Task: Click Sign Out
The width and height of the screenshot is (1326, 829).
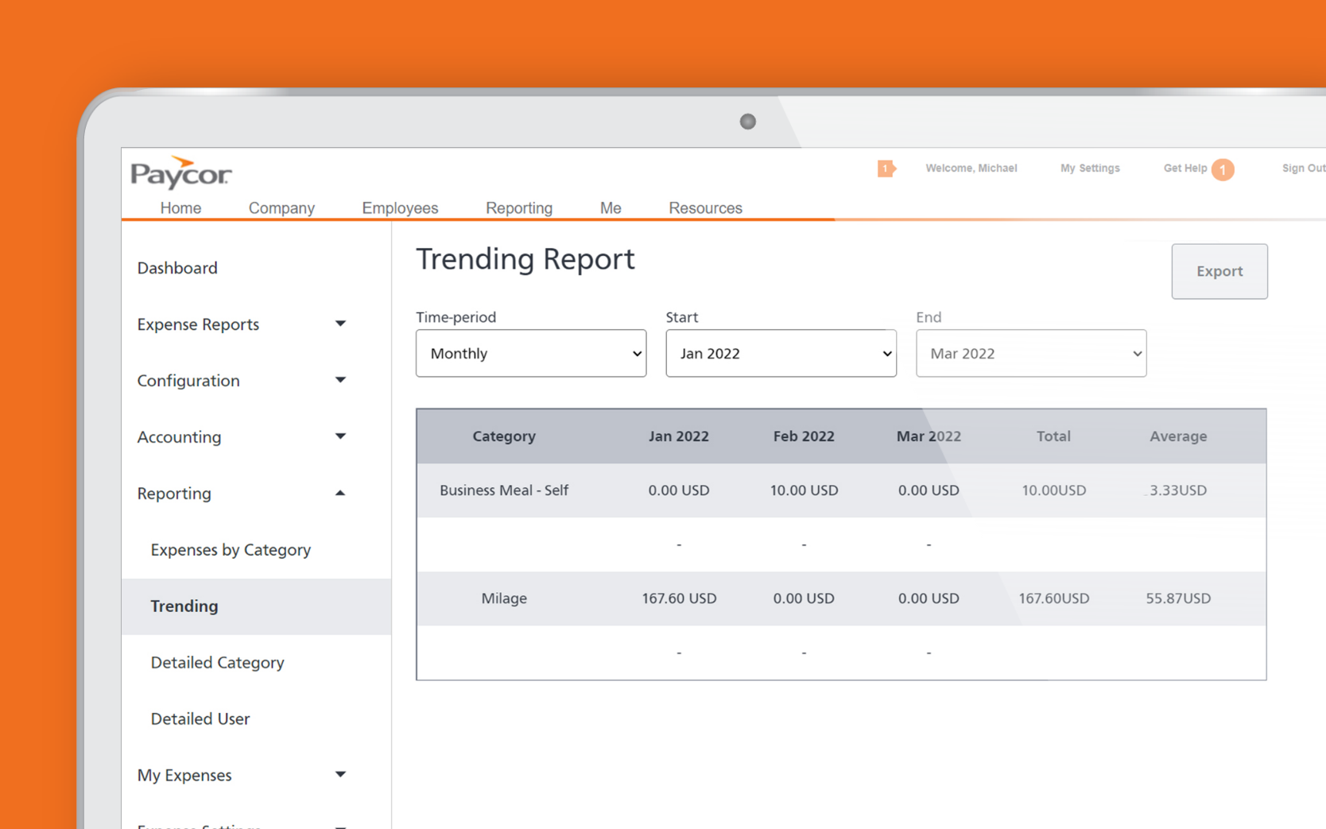Action: pos(1303,169)
